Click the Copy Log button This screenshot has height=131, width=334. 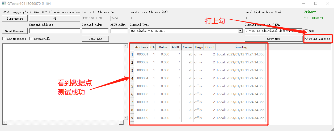95,39
